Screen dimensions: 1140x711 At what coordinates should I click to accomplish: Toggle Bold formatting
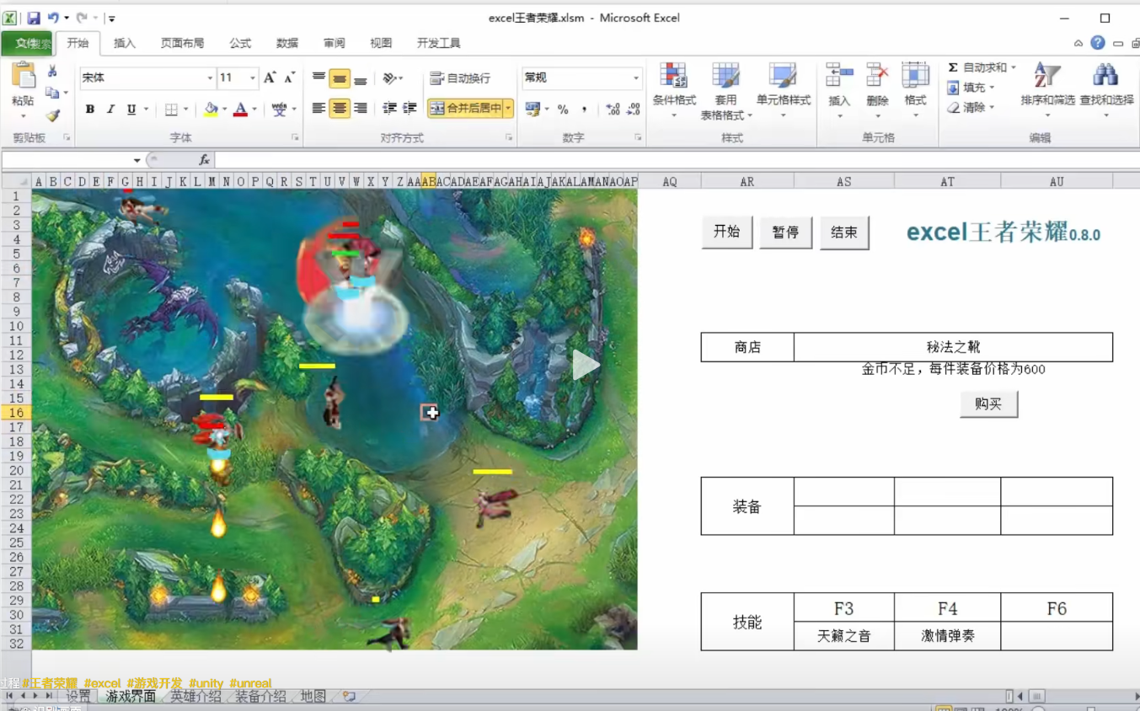89,110
